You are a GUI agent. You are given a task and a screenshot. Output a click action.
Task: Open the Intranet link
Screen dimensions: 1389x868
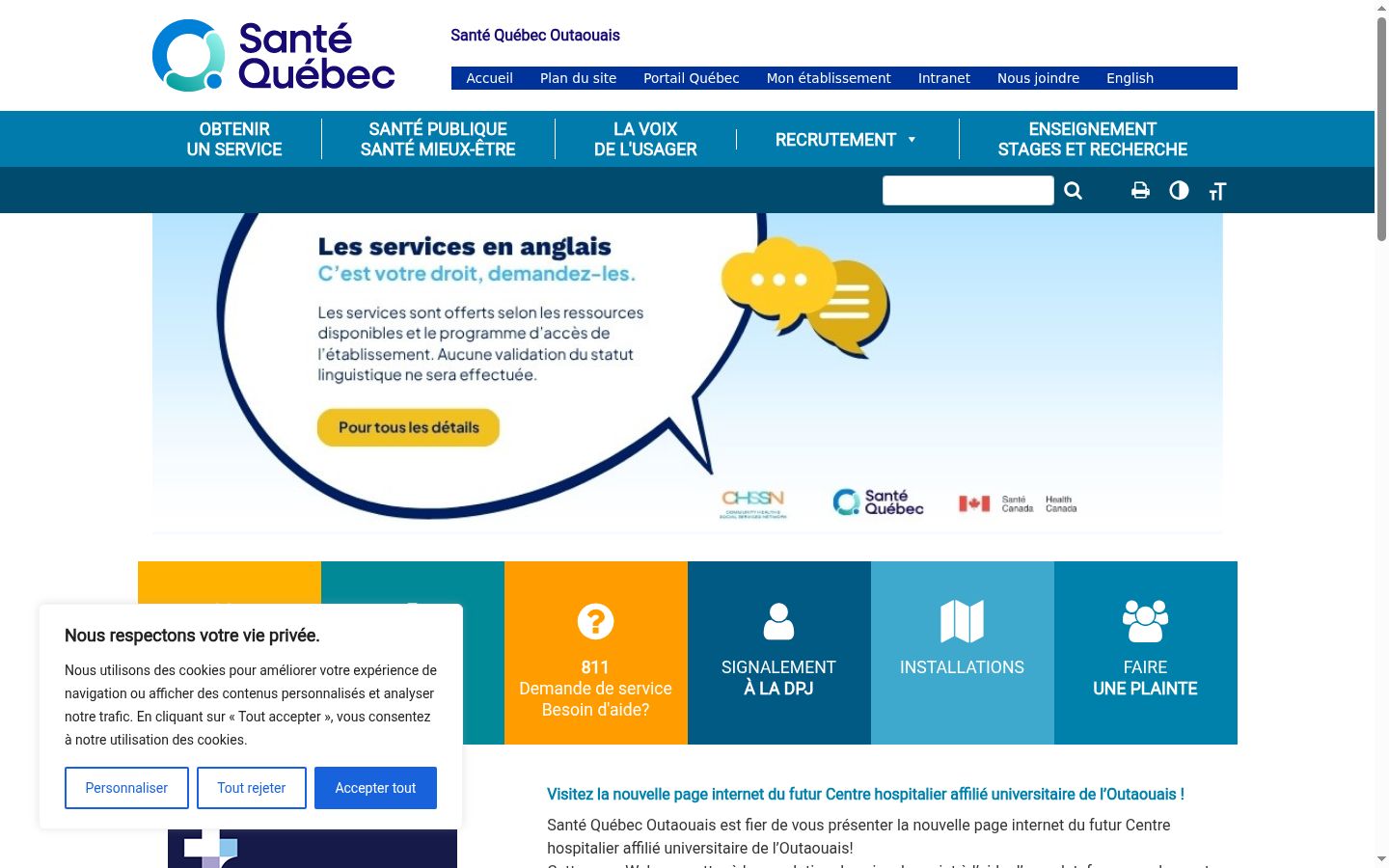tap(944, 78)
